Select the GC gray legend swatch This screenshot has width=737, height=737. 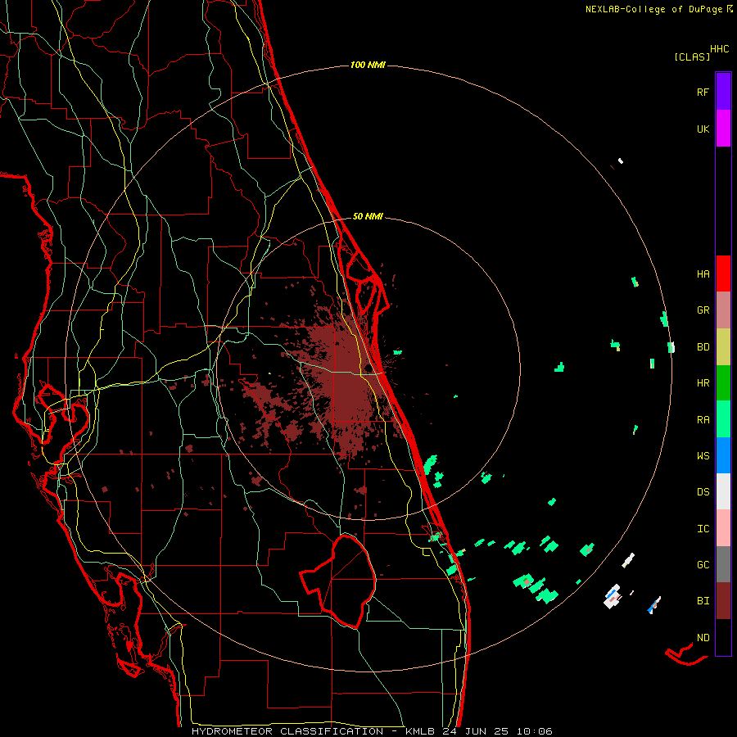coord(723,564)
